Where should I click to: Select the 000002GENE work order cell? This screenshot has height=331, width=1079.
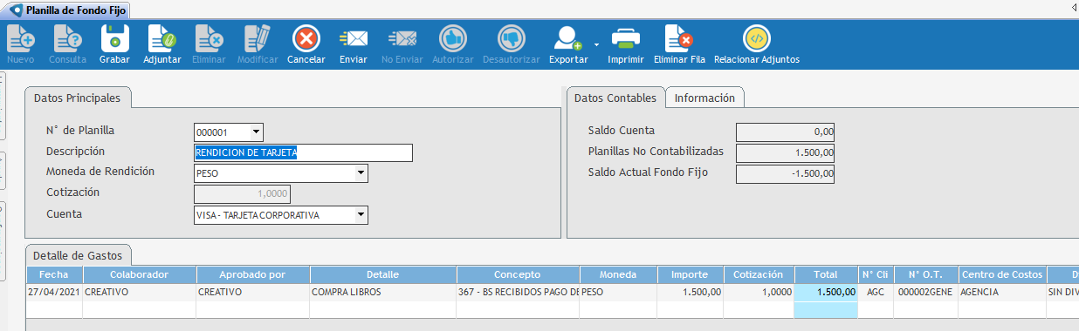[926, 292]
